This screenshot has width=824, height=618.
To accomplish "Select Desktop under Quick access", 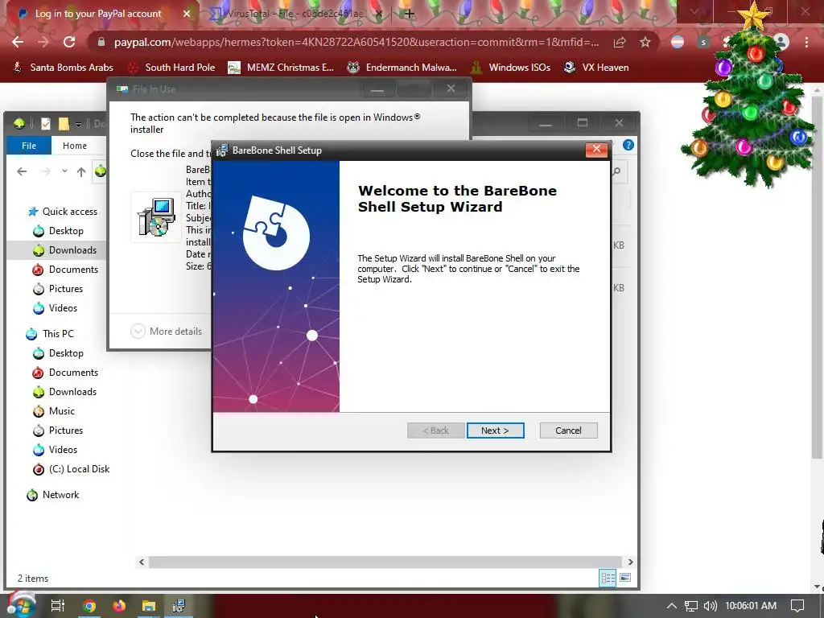I will (58, 231).
